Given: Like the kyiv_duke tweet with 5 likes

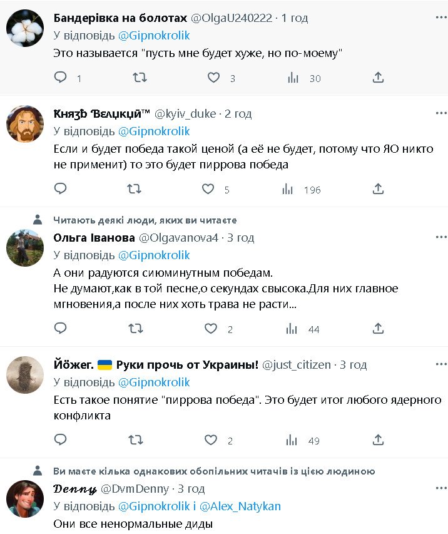Looking at the screenshot, I should 209,188.
